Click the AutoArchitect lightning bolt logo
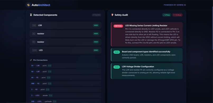 click(x=28, y=5)
